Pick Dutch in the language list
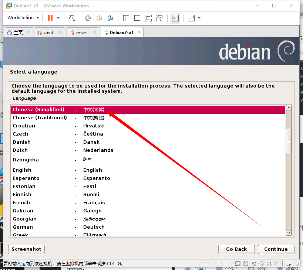The height and width of the screenshot is (270, 303). coord(148,150)
